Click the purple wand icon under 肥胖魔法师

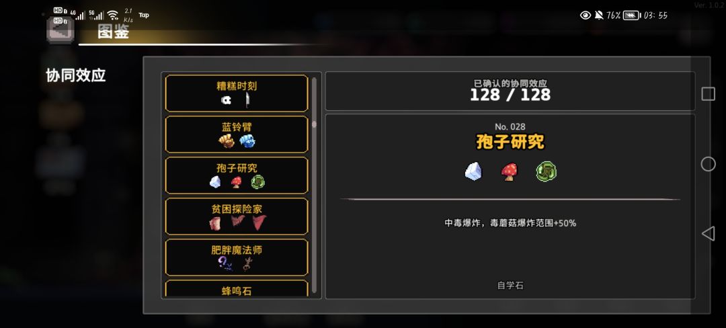224,263
